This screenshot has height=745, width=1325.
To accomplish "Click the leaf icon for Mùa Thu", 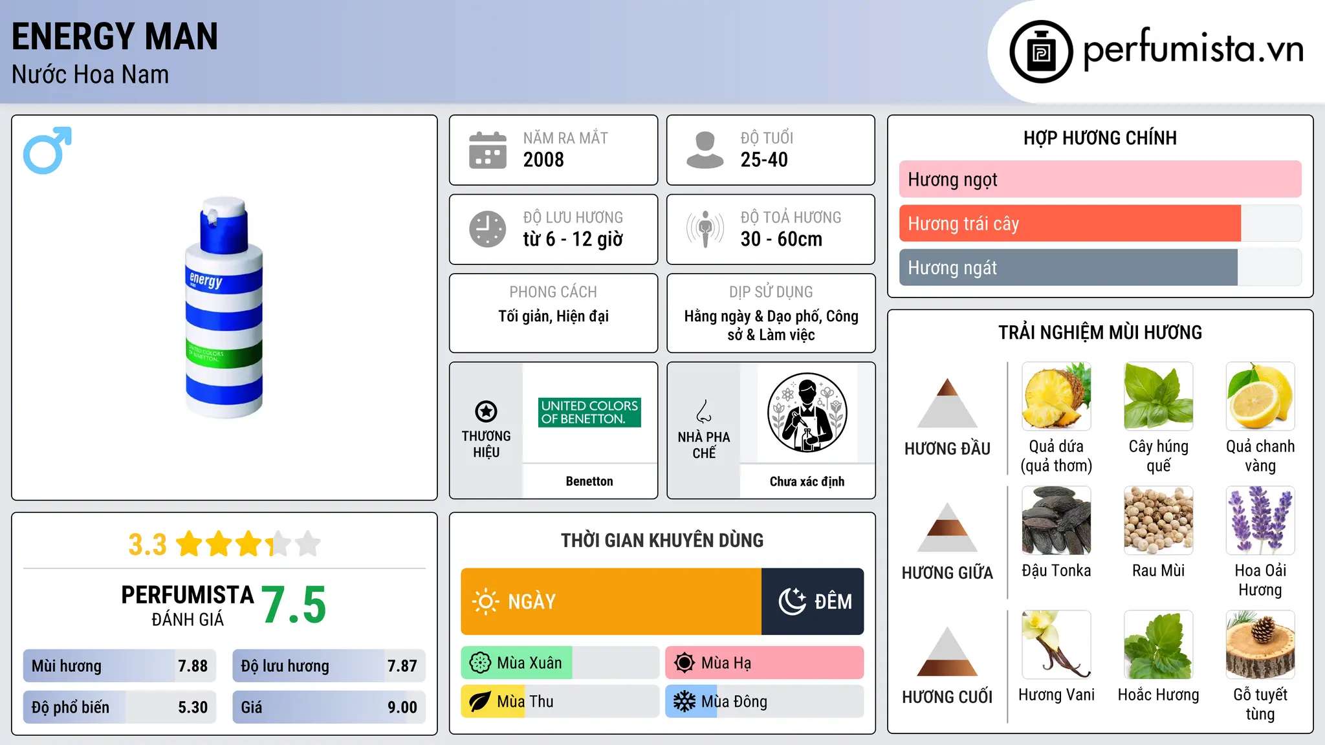I will coord(480,702).
